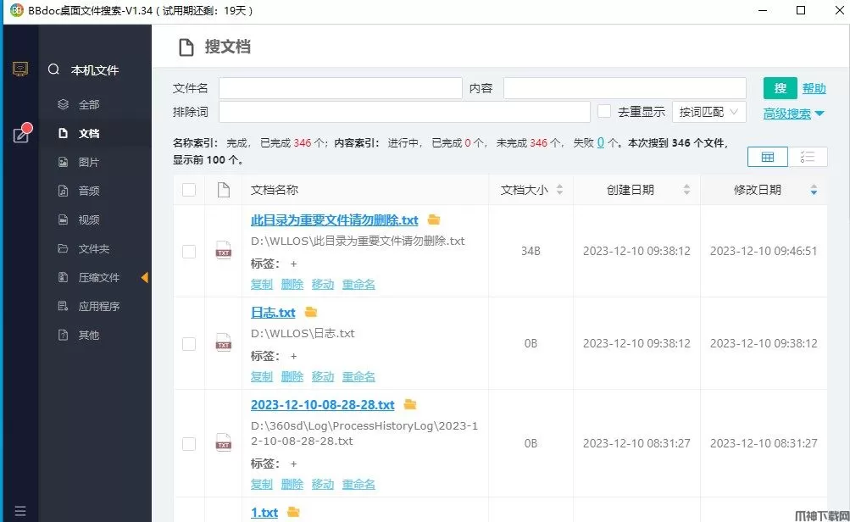The width and height of the screenshot is (850, 522).
Task: Open file 此目录为重要文件请勿删除.txt
Action: [335, 220]
